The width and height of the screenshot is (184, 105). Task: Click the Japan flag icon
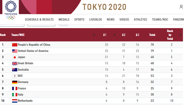tap(15, 57)
